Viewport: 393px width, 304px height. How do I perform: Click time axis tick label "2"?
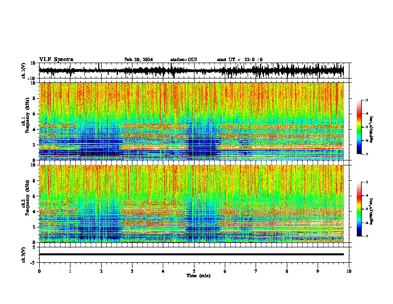coord(101,271)
